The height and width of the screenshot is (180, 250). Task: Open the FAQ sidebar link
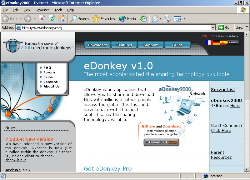[47, 67]
